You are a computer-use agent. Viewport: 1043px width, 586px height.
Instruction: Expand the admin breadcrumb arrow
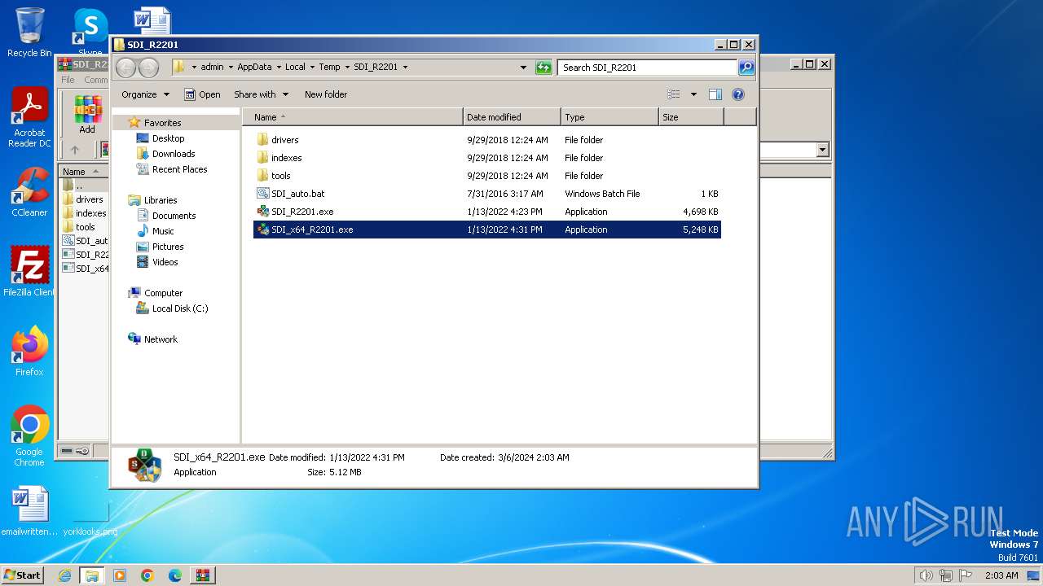click(x=231, y=68)
